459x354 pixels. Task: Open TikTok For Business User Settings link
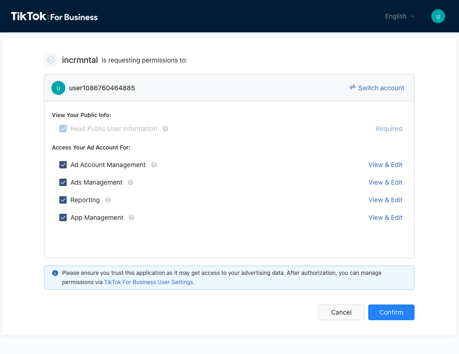(x=149, y=282)
